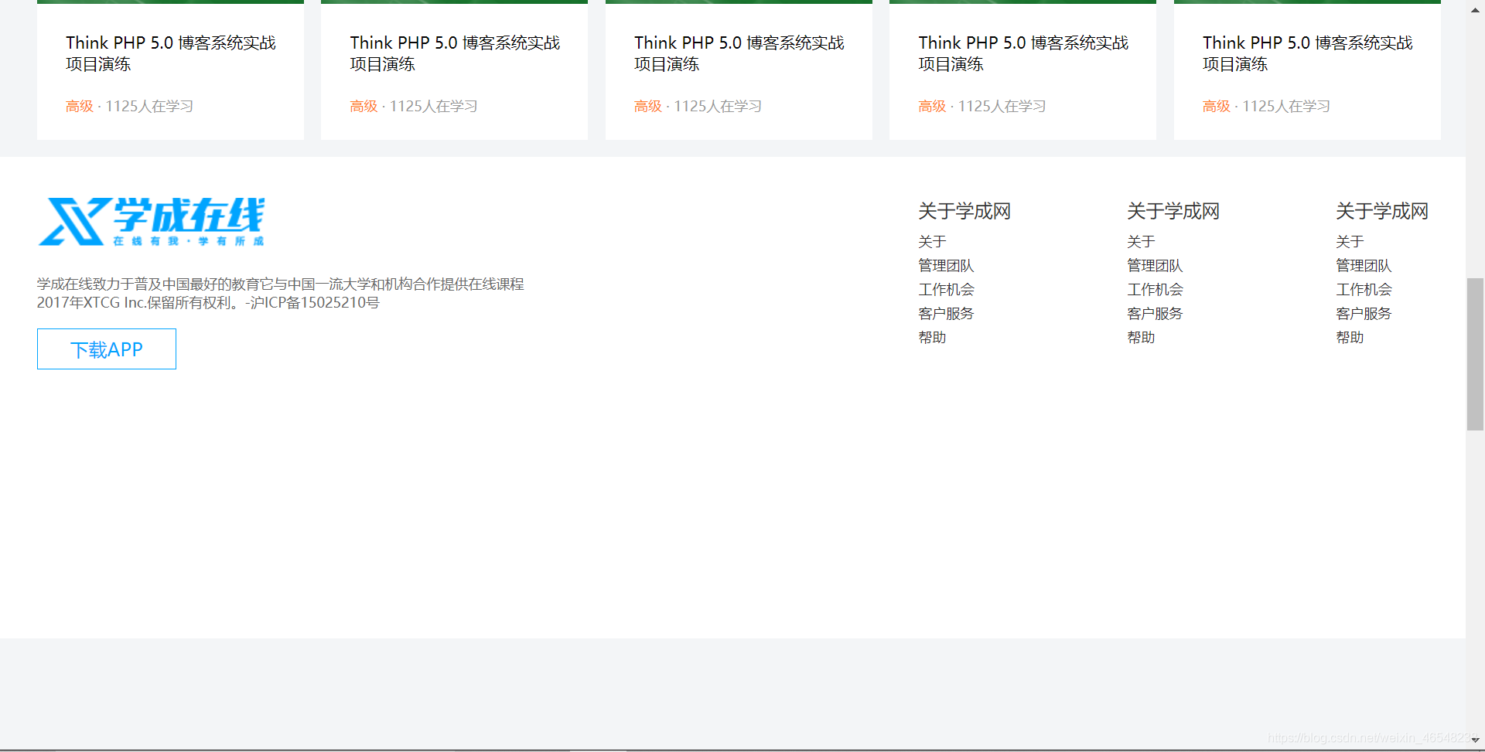Click 关于 in the third footer column
Screen dimensions: 1485x752
(x=1350, y=242)
